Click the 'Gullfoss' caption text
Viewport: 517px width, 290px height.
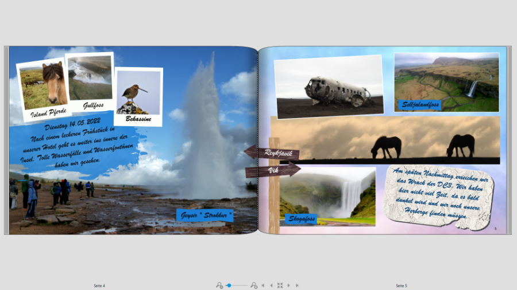93,105
